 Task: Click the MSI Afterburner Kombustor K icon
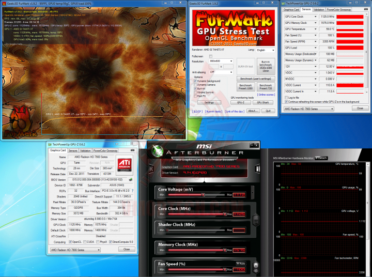[x=151, y=168]
